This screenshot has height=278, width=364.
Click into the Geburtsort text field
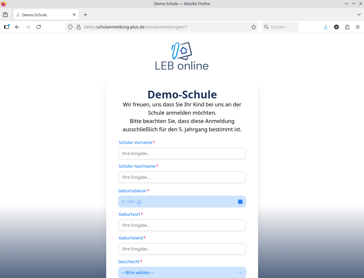pos(182,225)
